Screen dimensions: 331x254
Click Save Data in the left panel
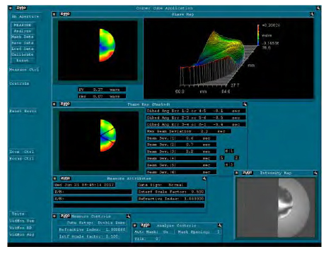[23, 43]
